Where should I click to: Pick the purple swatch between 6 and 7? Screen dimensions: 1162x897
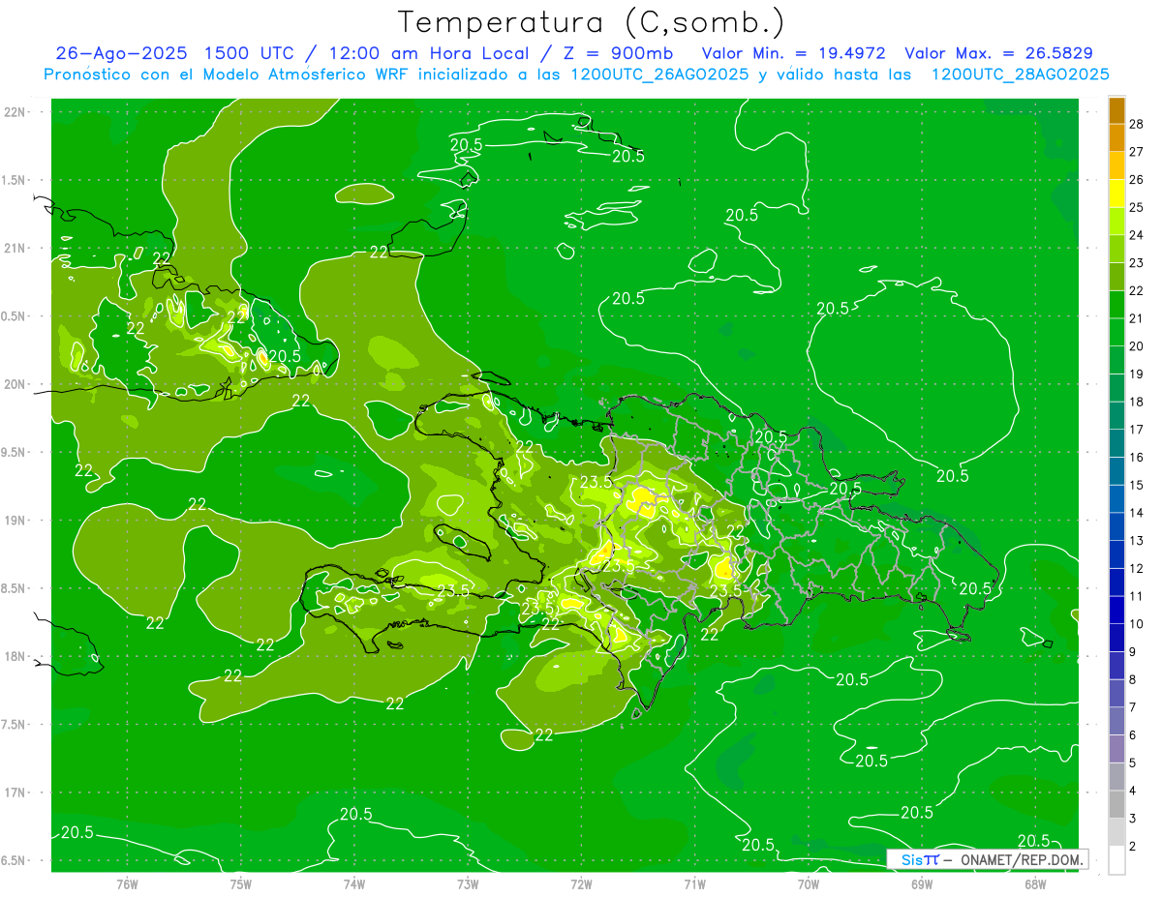pos(1116,721)
